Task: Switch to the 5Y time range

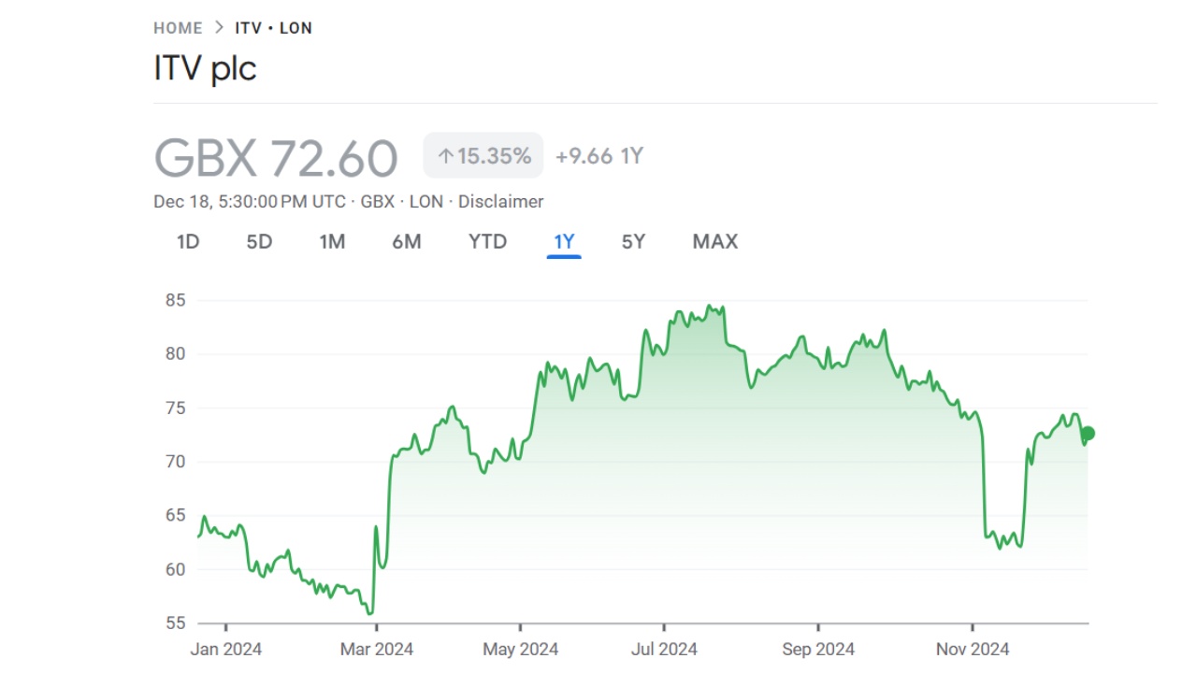Action: click(633, 242)
